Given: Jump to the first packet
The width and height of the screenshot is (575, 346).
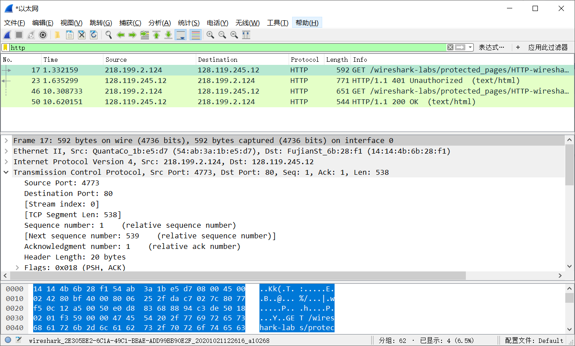Looking at the screenshot, I should (x=156, y=35).
